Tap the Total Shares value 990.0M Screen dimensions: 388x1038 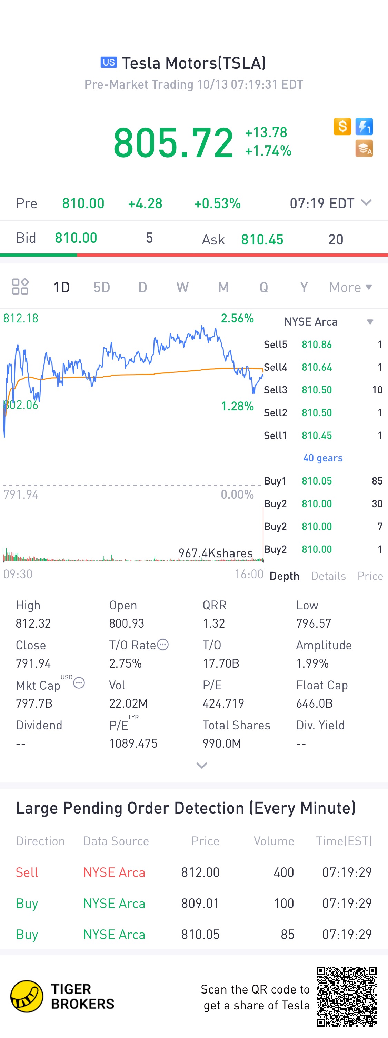pos(222,743)
